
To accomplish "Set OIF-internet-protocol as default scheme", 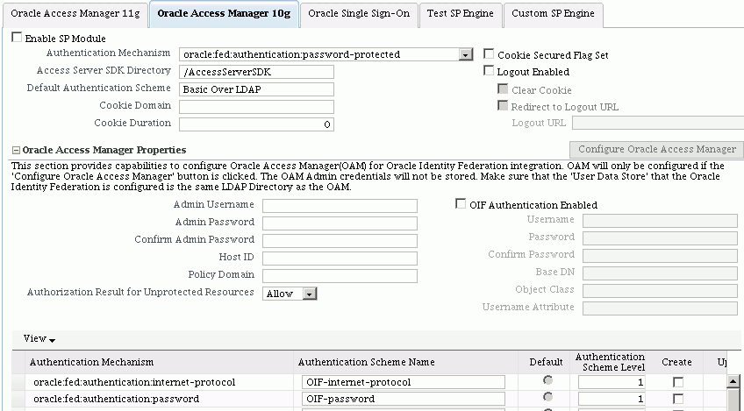I will pos(547,380).
